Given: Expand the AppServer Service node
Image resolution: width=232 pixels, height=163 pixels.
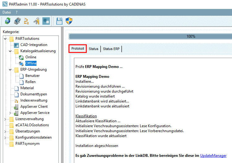Looking at the screenshot, I should [x=10, y=113].
